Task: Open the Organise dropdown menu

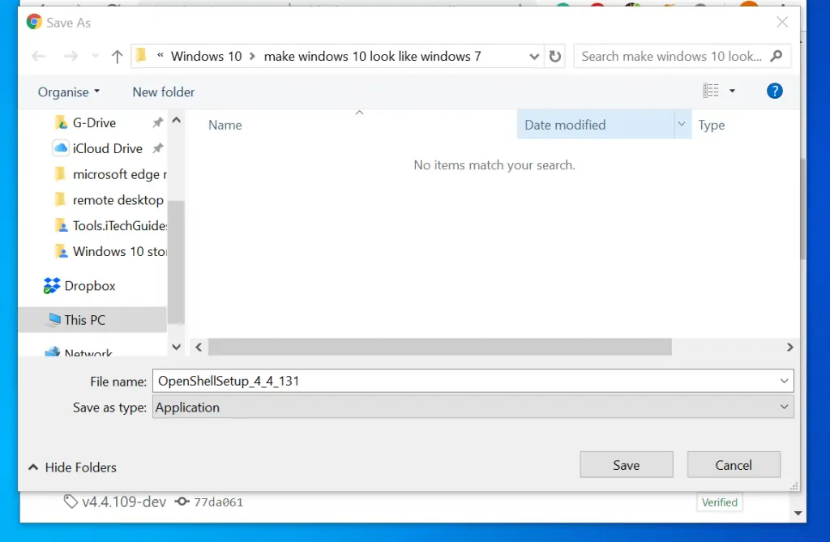Action: click(x=69, y=92)
